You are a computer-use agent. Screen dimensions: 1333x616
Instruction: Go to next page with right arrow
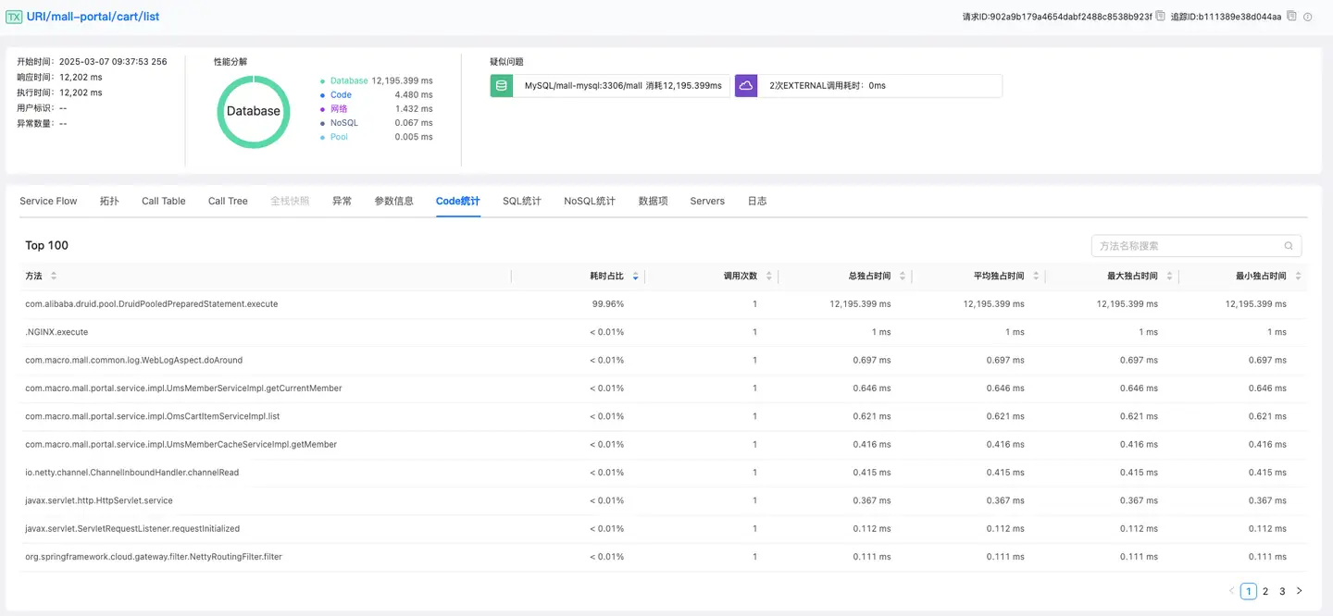[x=1299, y=591]
